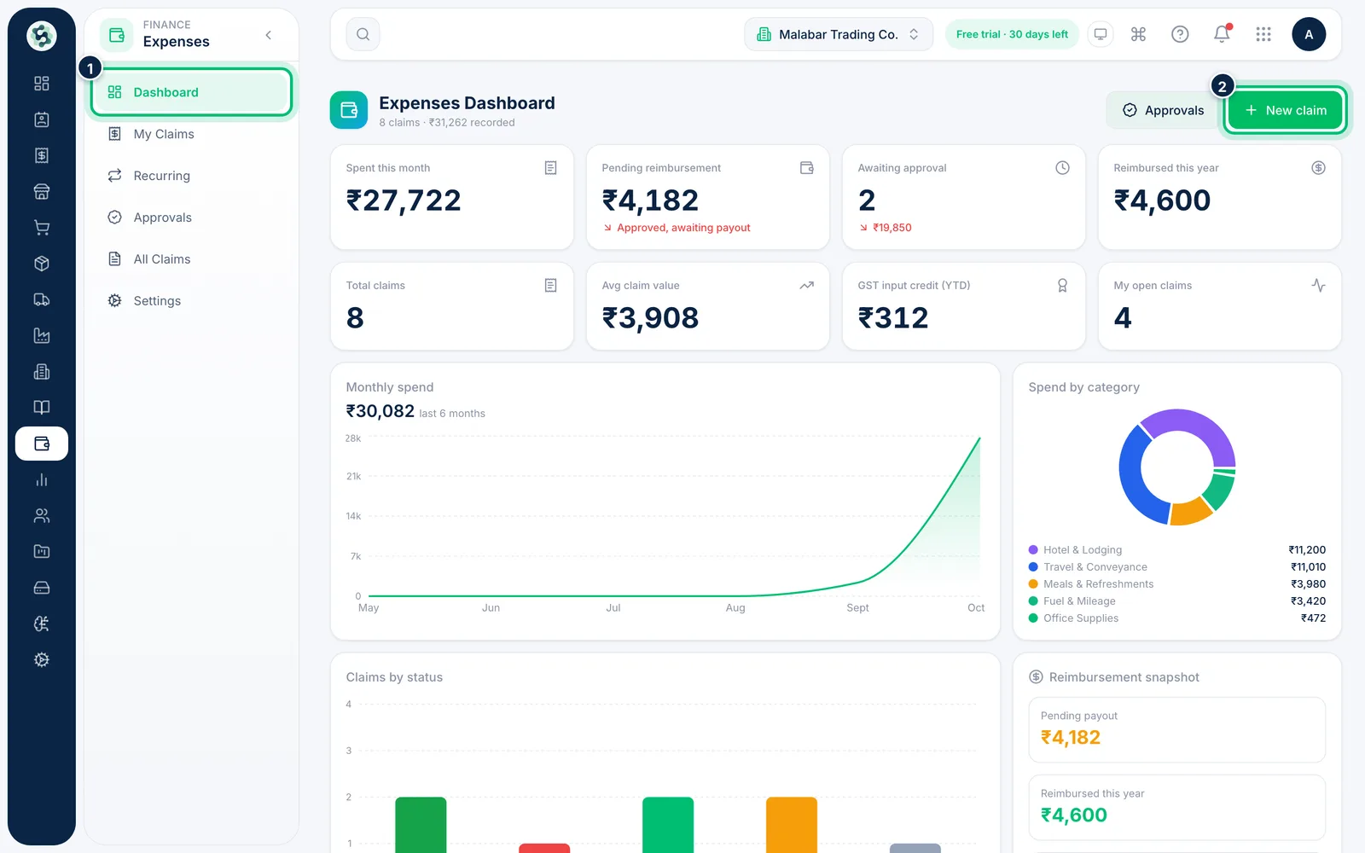Open the office building icon in left rail
The height and width of the screenshot is (853, 1365).
41,372
